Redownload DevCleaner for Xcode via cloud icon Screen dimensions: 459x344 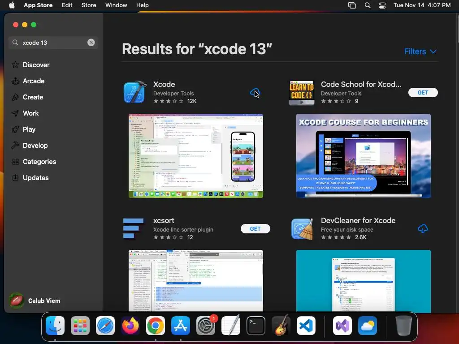[x=423, y=229]
